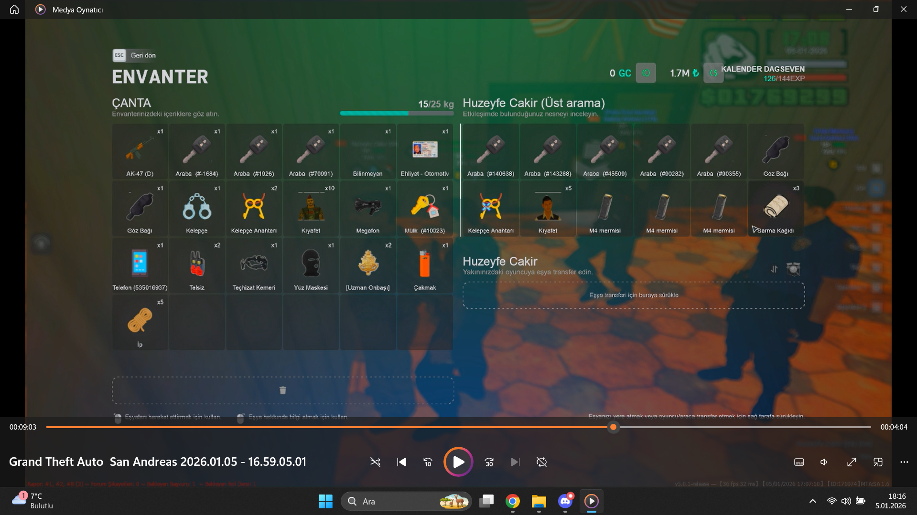Open the weather widget
Image resolution: width=917 pixels, height=515 pixels.
click(x=32, y=501)
